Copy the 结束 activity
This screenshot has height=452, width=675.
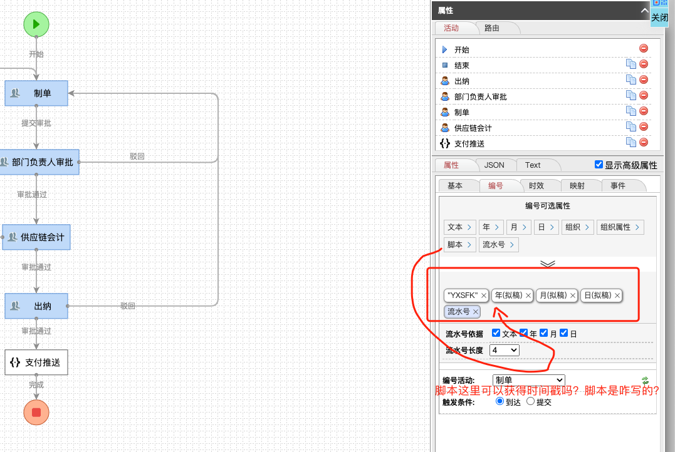(x=631, y=64)
